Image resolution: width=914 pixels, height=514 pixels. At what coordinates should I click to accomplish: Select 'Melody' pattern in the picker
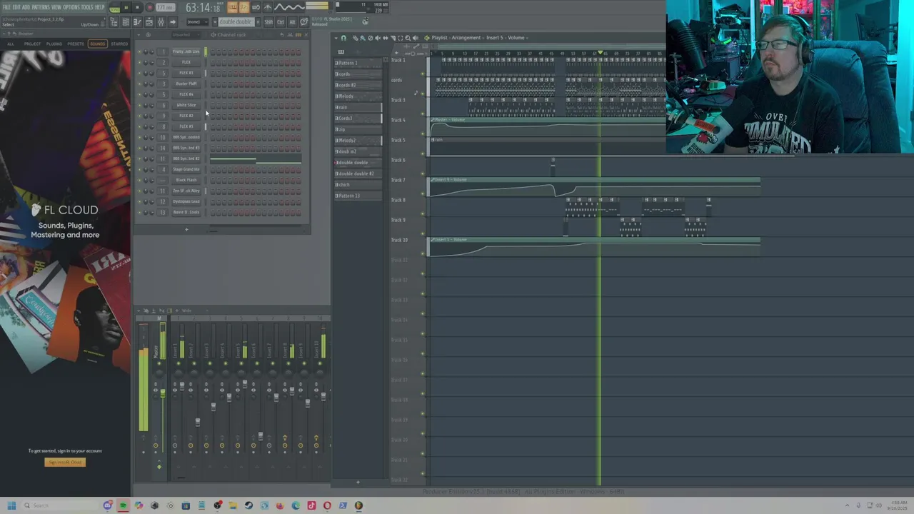(358, 96)
